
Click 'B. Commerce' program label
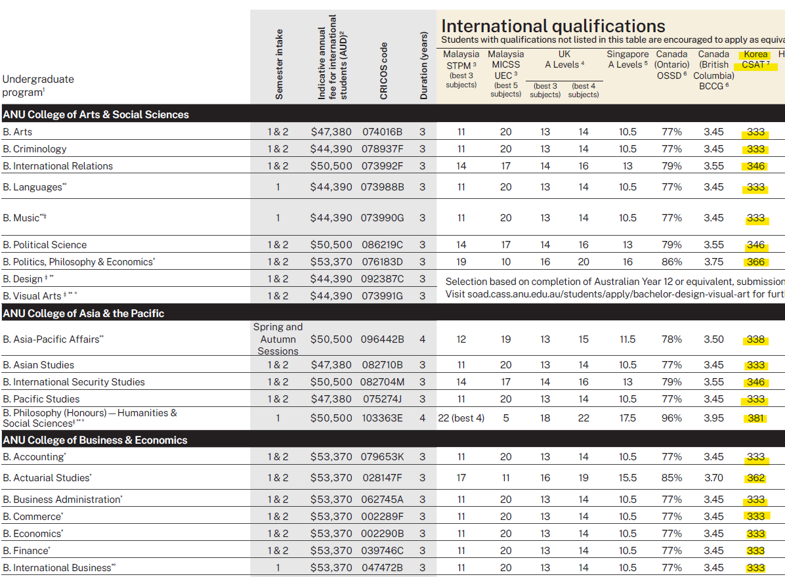point(33,517)
